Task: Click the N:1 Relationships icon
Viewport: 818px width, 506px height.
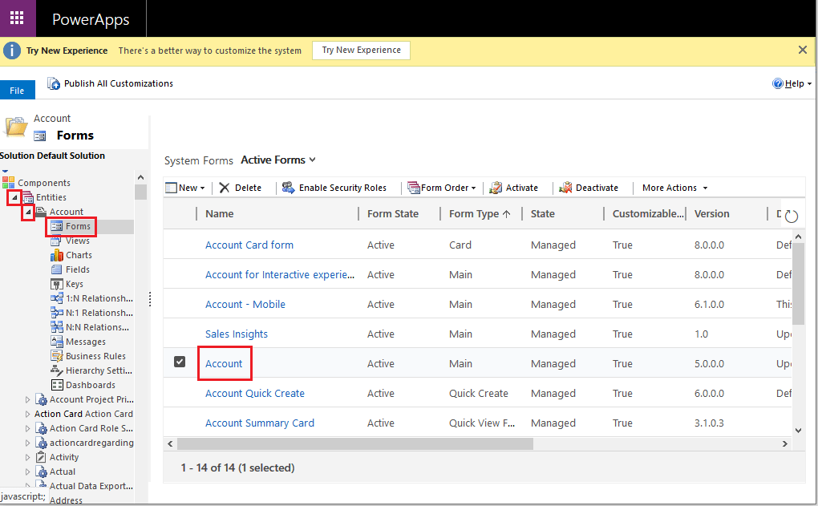Action: point(56,313)
